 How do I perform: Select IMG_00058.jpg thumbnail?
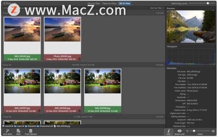point(62,81)
